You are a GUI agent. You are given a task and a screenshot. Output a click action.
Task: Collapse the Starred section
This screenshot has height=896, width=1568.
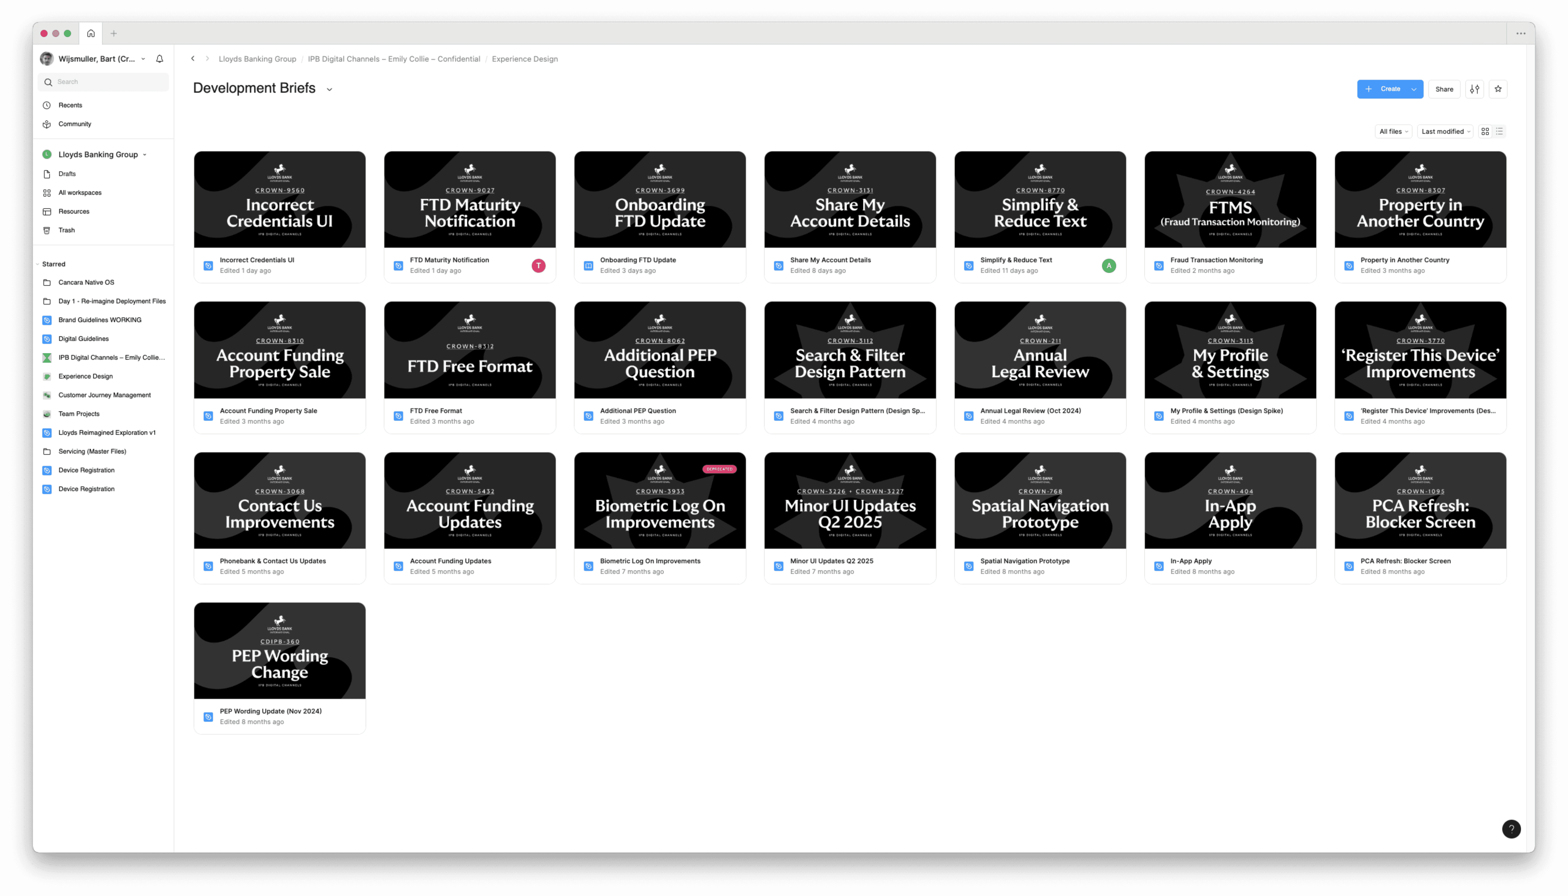click(38, 264)
